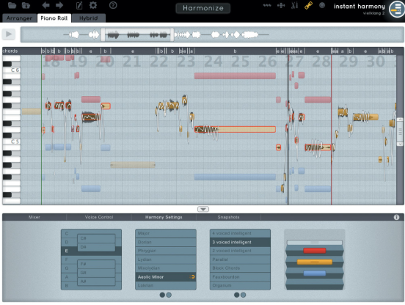
Task: Open settings gear icon
Action: pos(93,5)
